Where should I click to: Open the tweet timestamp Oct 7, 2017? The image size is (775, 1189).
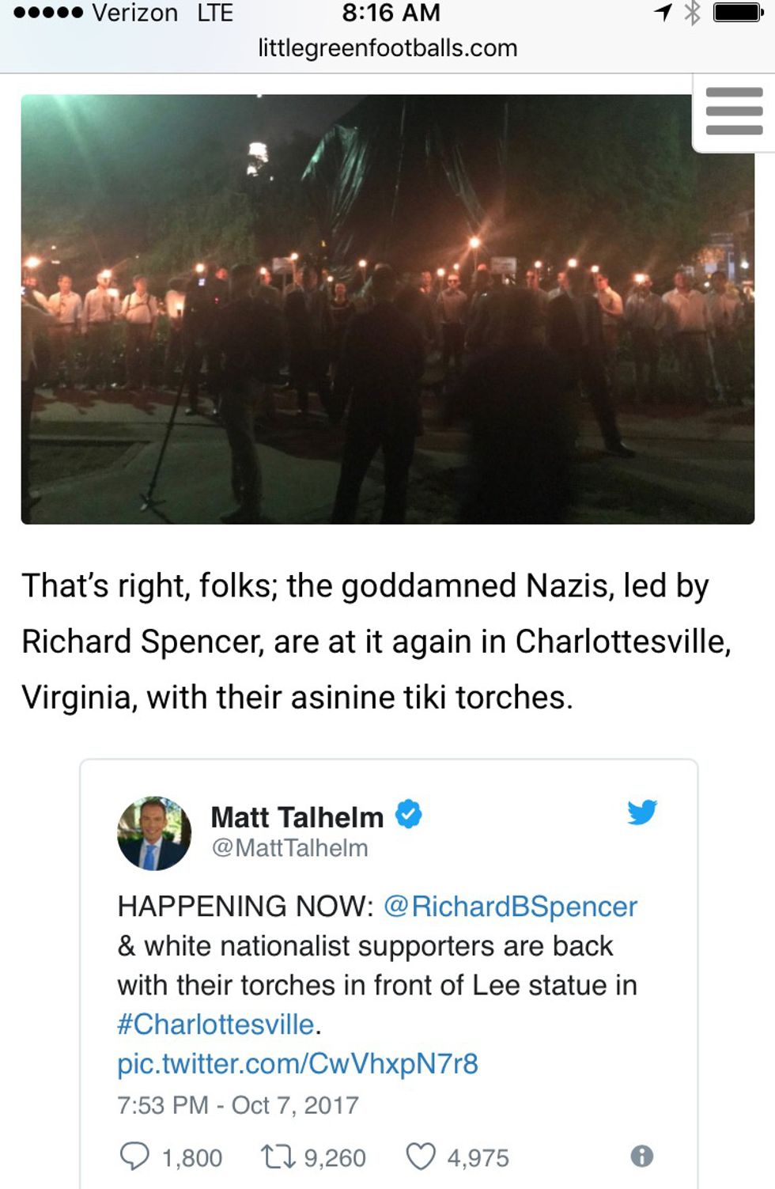pyautogui.click(x=238, y=1105)
